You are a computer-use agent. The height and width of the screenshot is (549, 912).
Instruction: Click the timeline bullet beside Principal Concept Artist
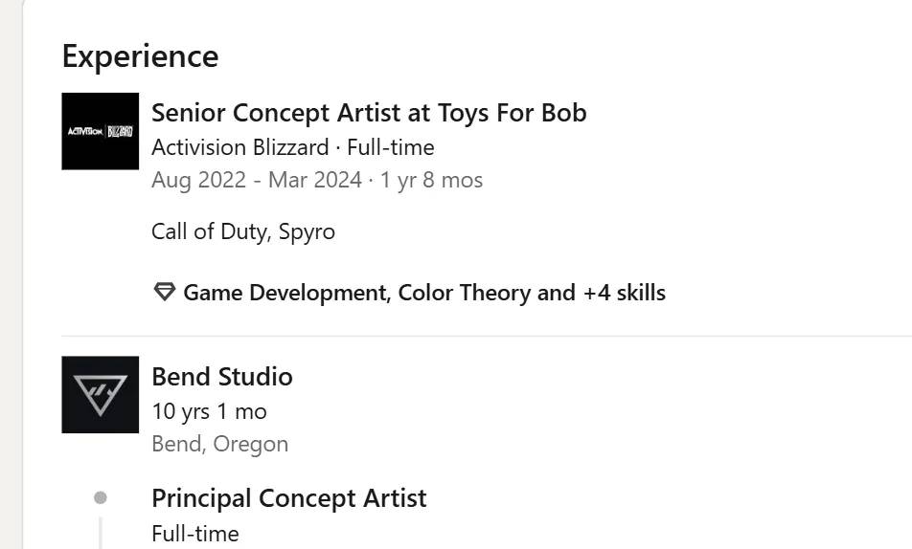tap(101, 497)
